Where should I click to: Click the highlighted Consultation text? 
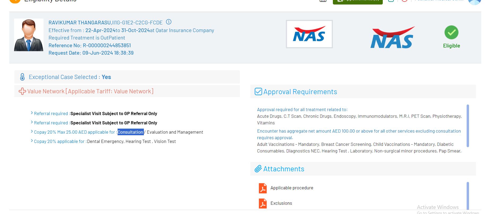[x=130, y=132]
